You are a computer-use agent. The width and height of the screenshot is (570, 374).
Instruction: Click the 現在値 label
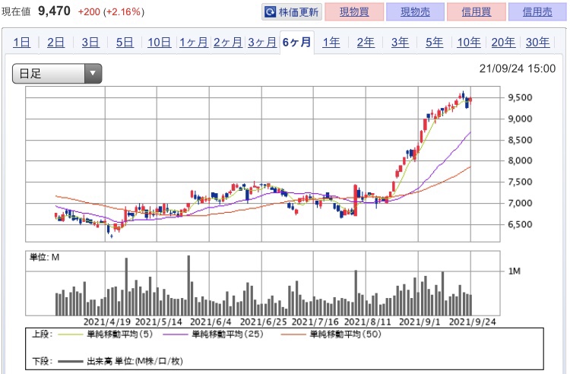(16, 11)
